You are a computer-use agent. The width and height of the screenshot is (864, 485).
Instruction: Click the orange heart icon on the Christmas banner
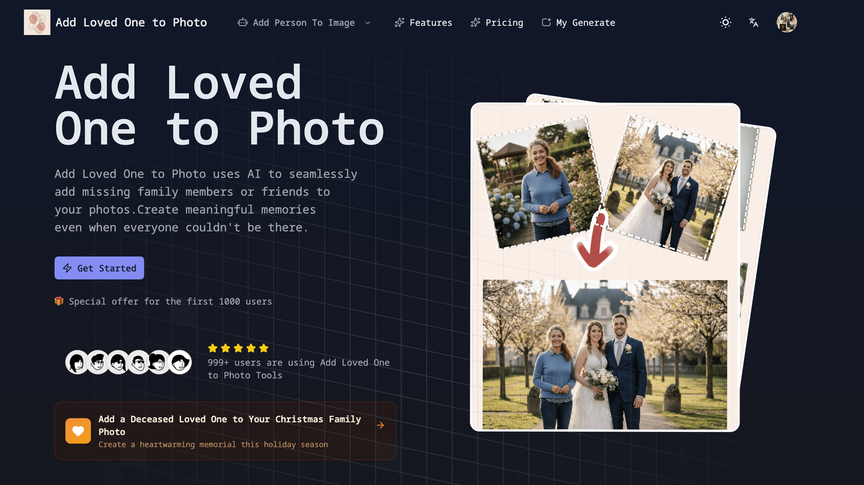coord(77,430)
